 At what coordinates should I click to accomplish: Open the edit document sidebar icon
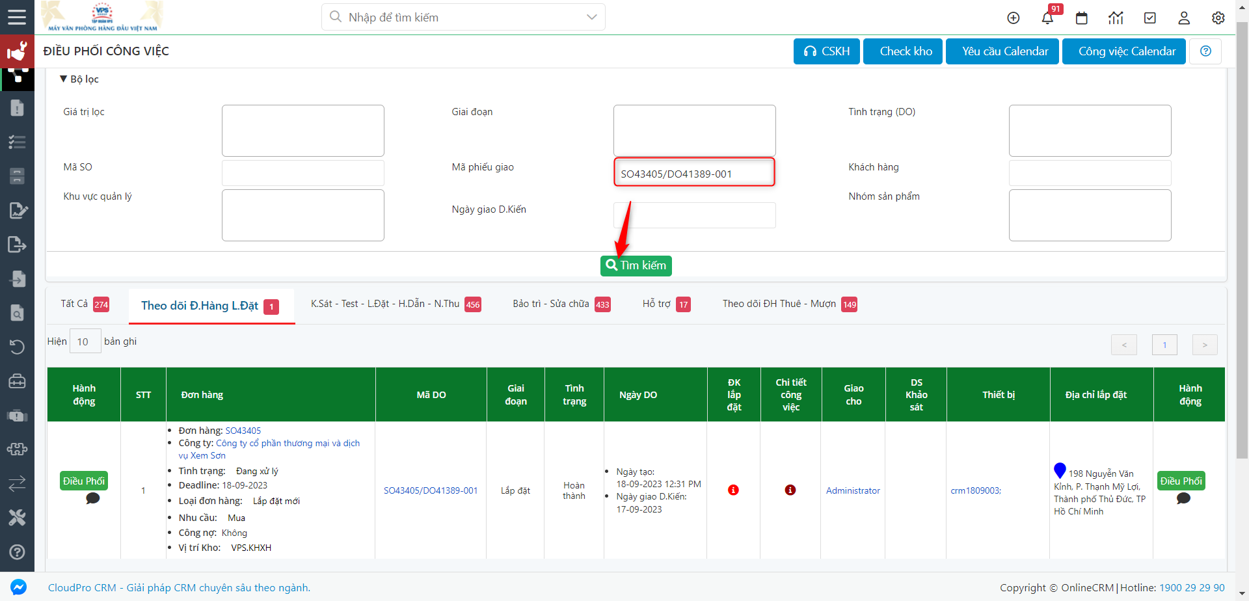[18, 210]
